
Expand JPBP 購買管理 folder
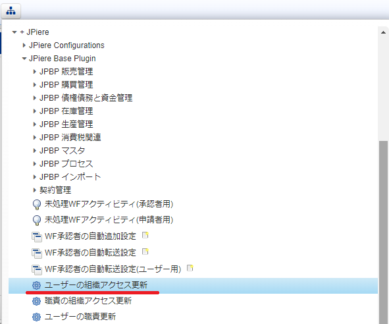click(x=35, y=85)
